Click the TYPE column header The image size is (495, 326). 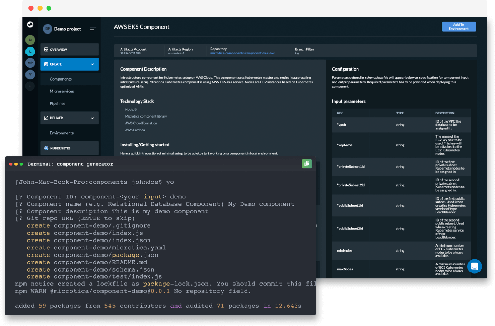400,113
